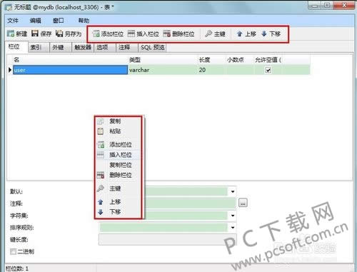357x272 pixels.
Task: Click 插入栏位 toolbar icon
Action: coord(131,34)
